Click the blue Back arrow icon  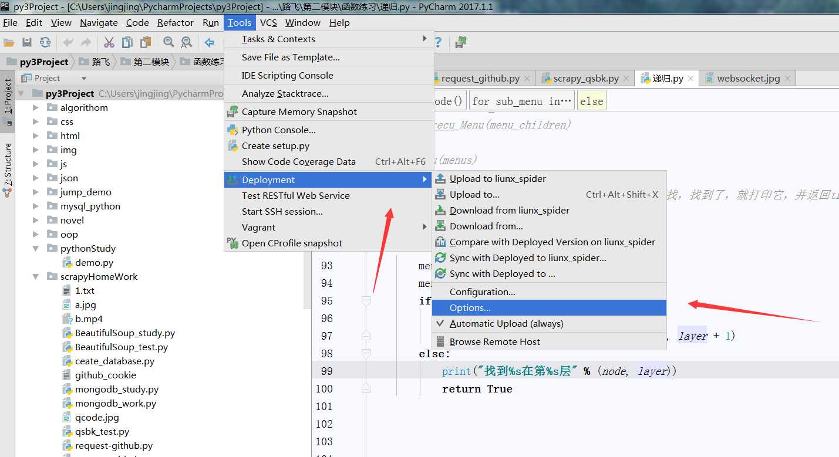pyautogui.click(x=210, y=42)
